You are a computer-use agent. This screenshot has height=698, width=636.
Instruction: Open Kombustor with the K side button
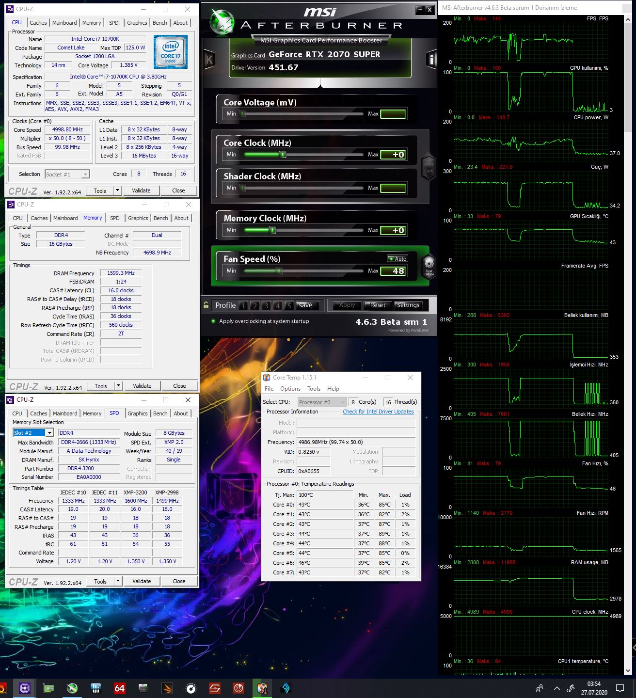[x=209, y=60]
